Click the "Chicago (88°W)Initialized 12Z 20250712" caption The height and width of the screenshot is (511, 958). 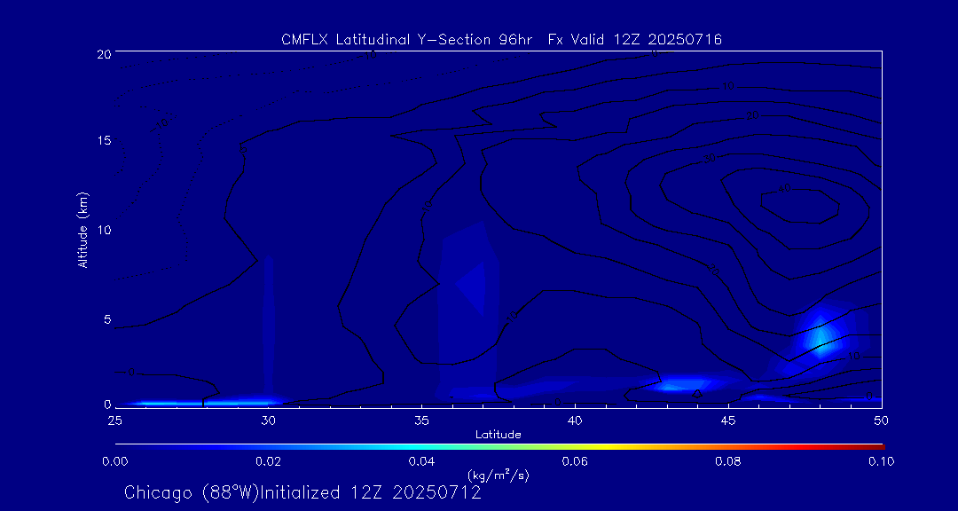pyautogui.click(x=302, y=492)
